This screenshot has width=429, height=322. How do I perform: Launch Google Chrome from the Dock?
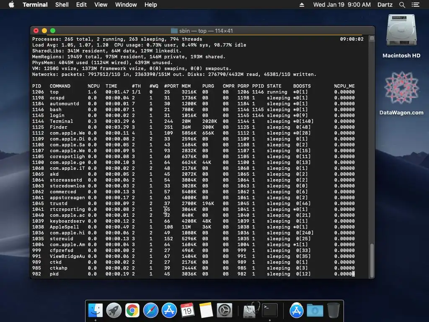[132, 310]
